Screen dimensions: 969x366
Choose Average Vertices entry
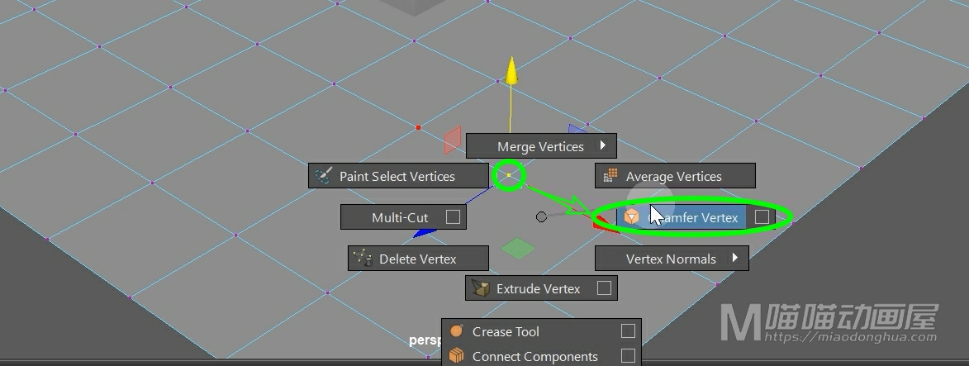pyautogui.click(x=675, y=176)
